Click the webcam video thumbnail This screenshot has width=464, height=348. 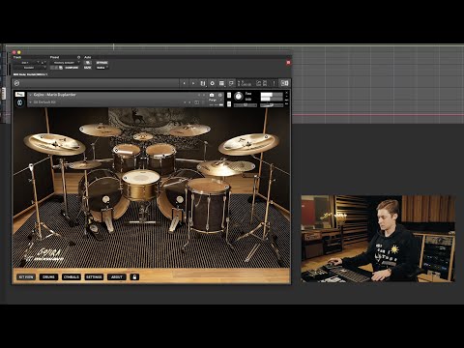pyautogui.click(x=378, y=239)
